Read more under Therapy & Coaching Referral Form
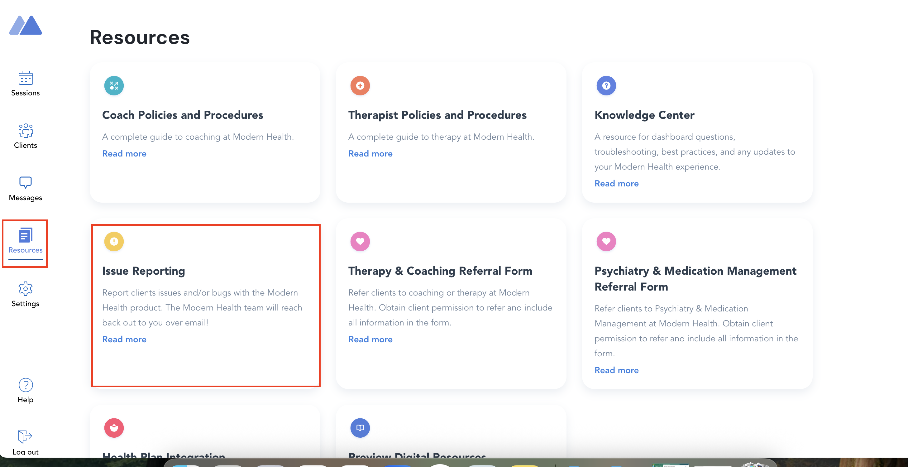This screenshot has height=467, width=908. click(370, 340)
